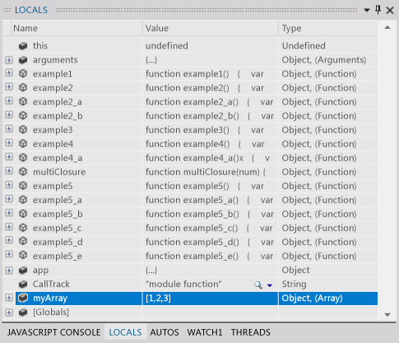Click the scrollbar down arrow
The image size is (399, 343).
coord(387,315)
